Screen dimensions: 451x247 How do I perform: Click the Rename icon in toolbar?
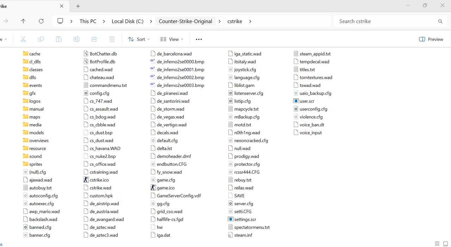point(76,39)
